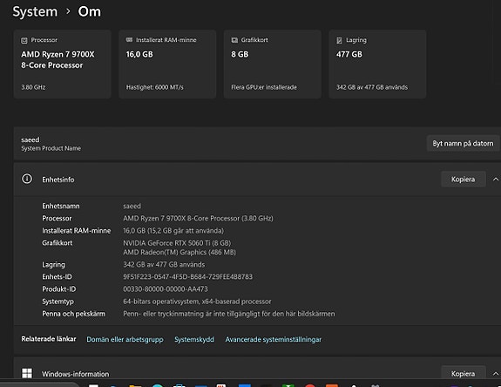Open Domän eller arbetsgrupp link
The width and height of the screenshot is (501, 387).
[x=125, y=339]
